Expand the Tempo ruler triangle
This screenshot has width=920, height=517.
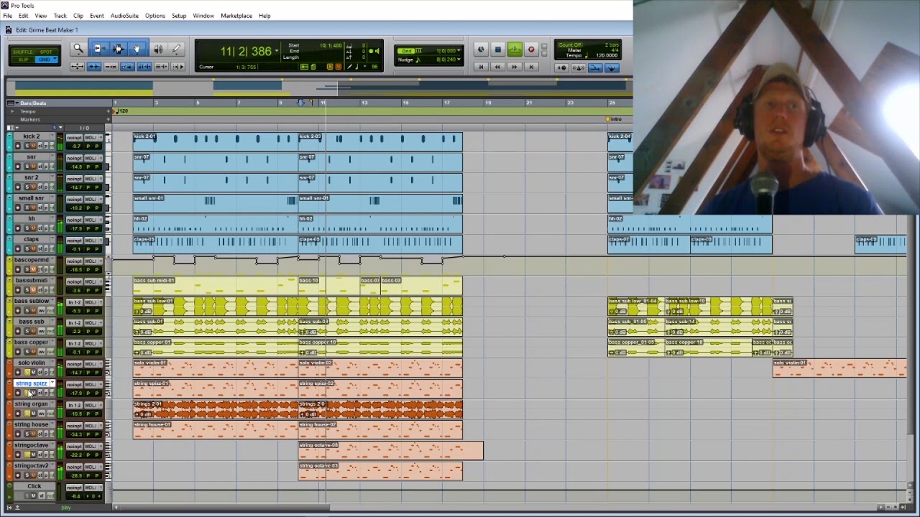click(x=11, y=111)
